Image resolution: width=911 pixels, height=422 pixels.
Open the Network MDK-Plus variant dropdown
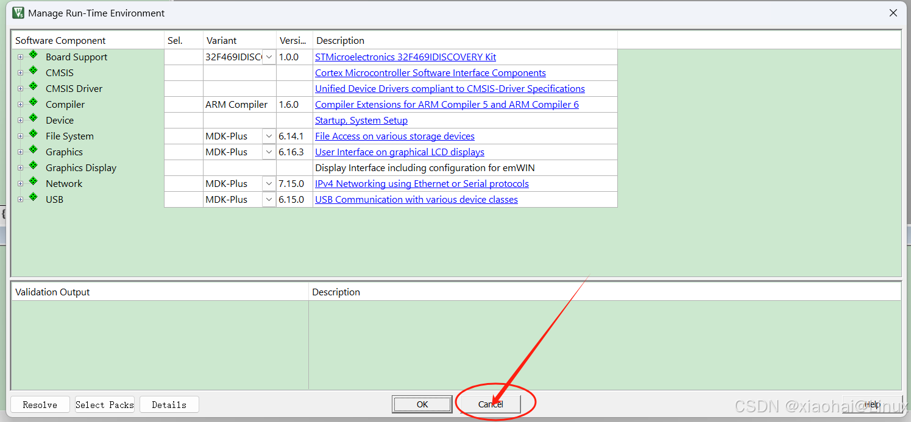pos(269,184)
